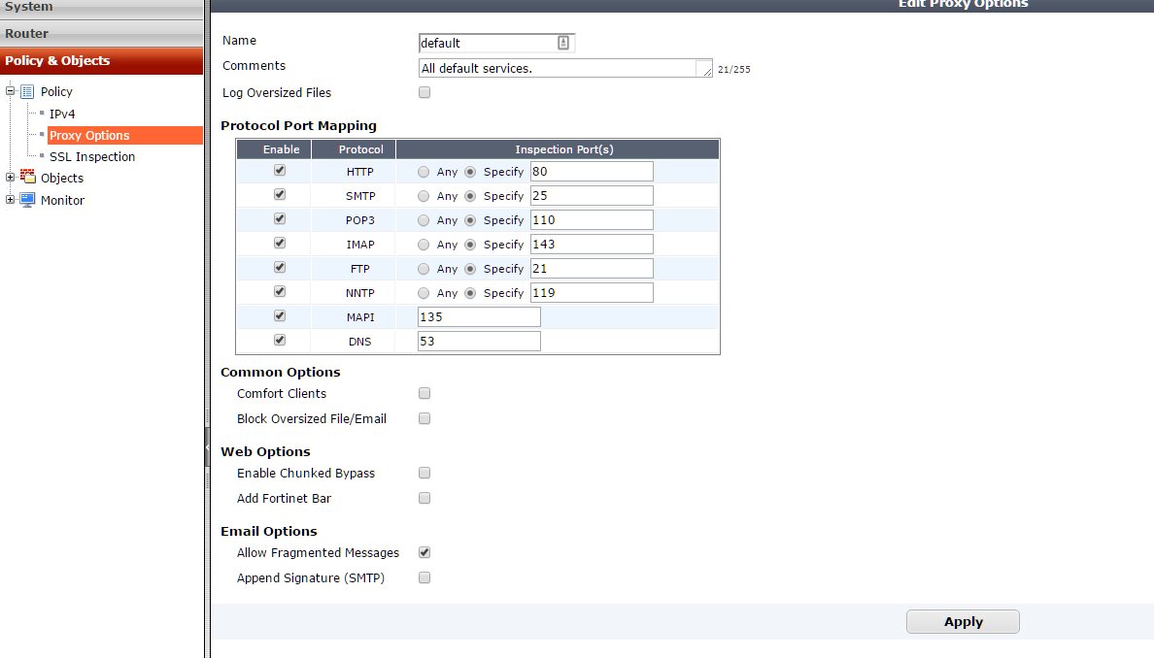Click the POP3 port field showing 110
Image resolution: width=1154 pixels, height=658 pixels.
[592, 220]
